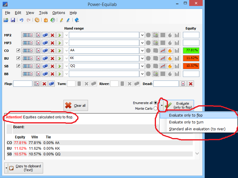Click grey circle icon in BB row

tap(148, 74)
